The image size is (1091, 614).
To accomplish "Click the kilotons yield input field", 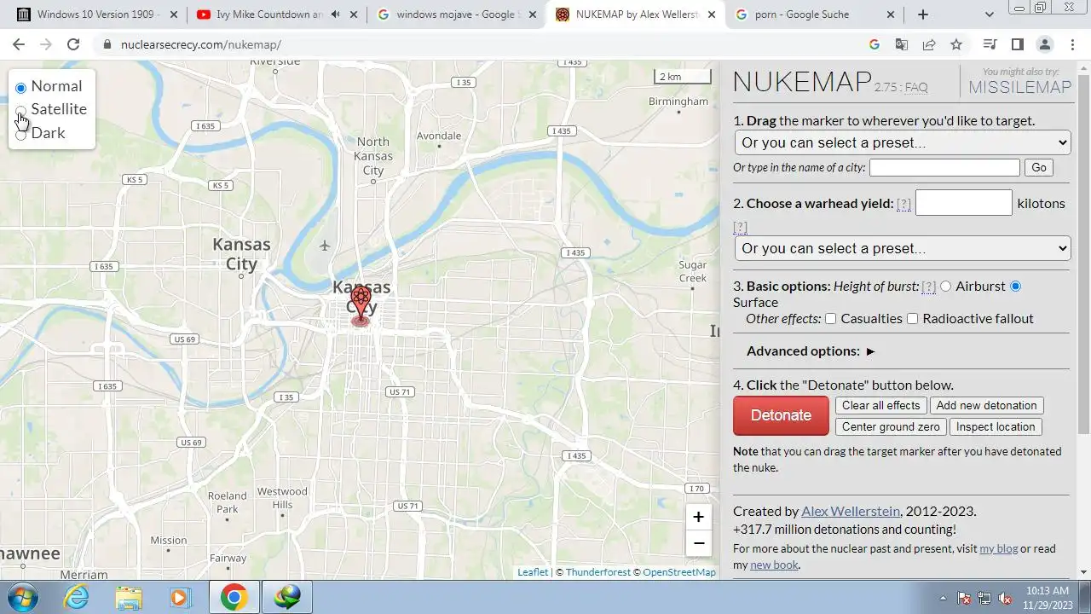I will [964, 203].
